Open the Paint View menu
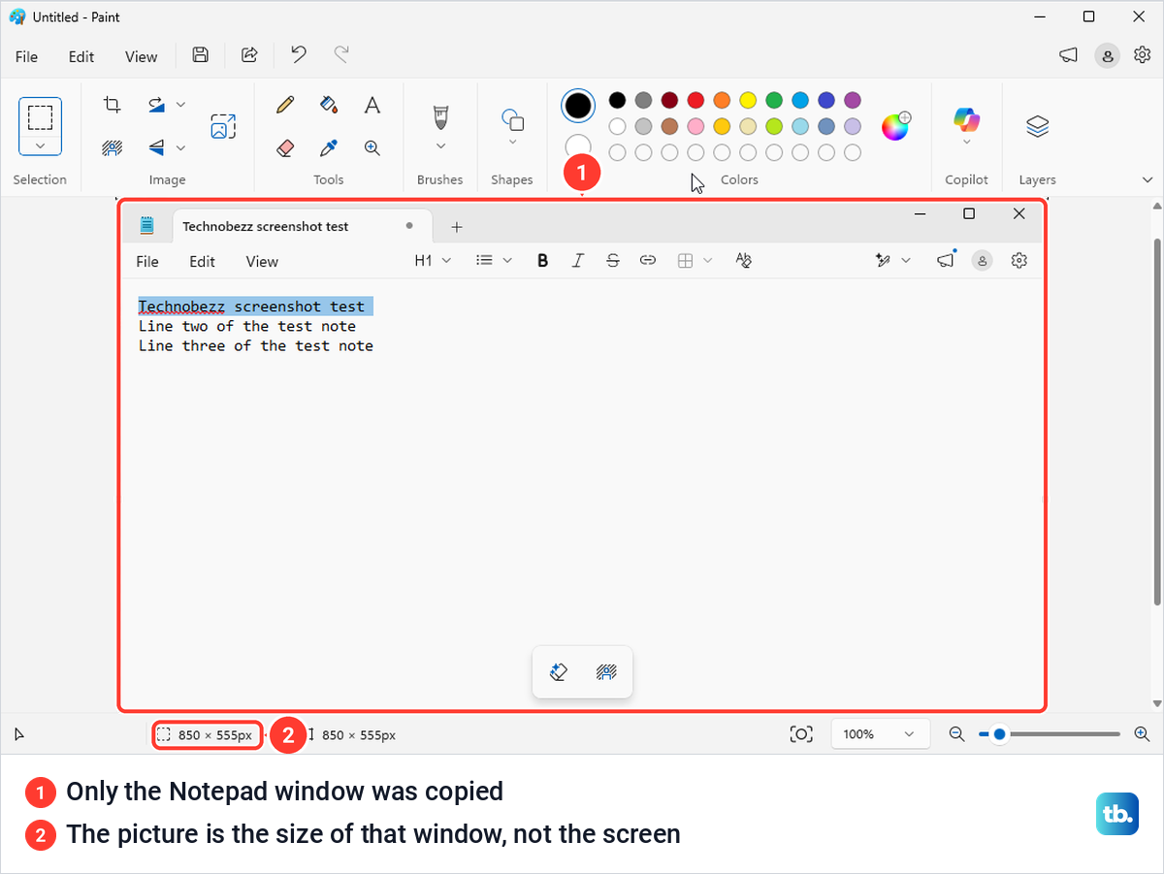The height and width of the screenshot is (874, 1164). point(141,56)
